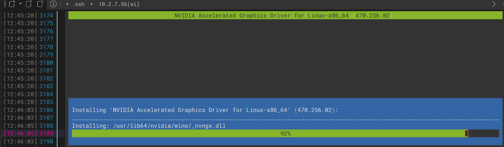Image resolution: width=504 pixels, height=147 pixels.
Task: Expand the arrow before ssh breadcrumb
Action: pos(67,4)
